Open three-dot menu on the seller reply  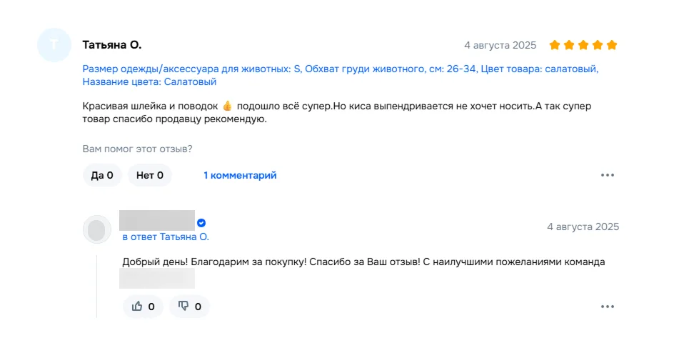tap(608, 307)
